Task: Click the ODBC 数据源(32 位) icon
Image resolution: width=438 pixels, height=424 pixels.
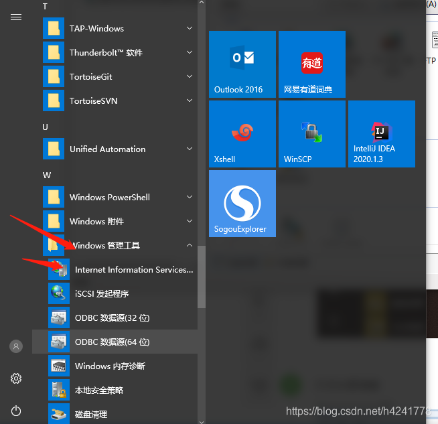Action: pyautogui.click(x=59, y=317)
